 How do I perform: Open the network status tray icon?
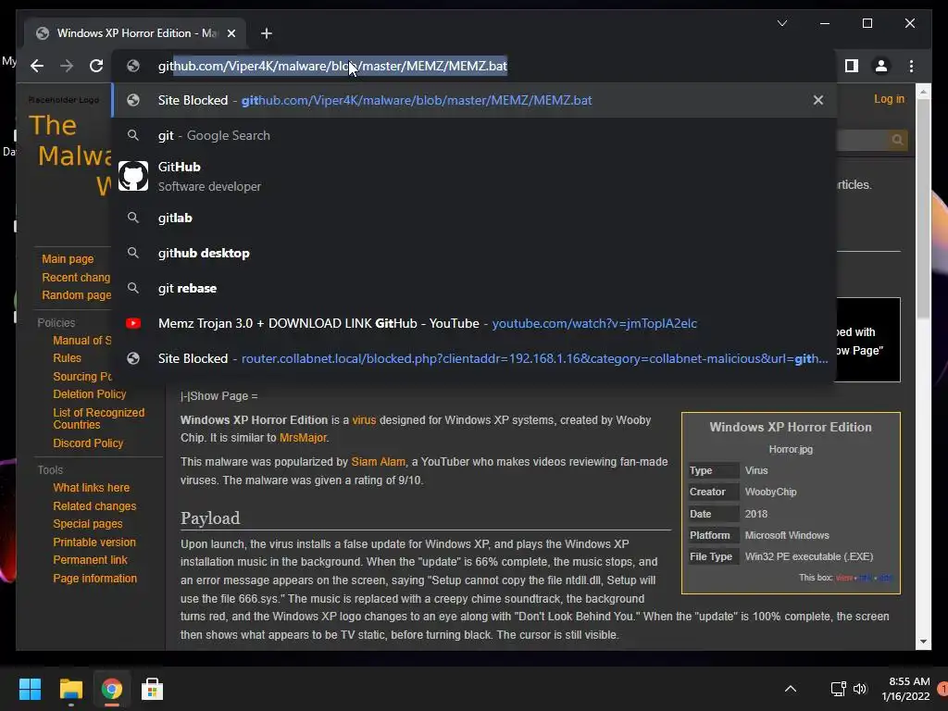[838, 689]
